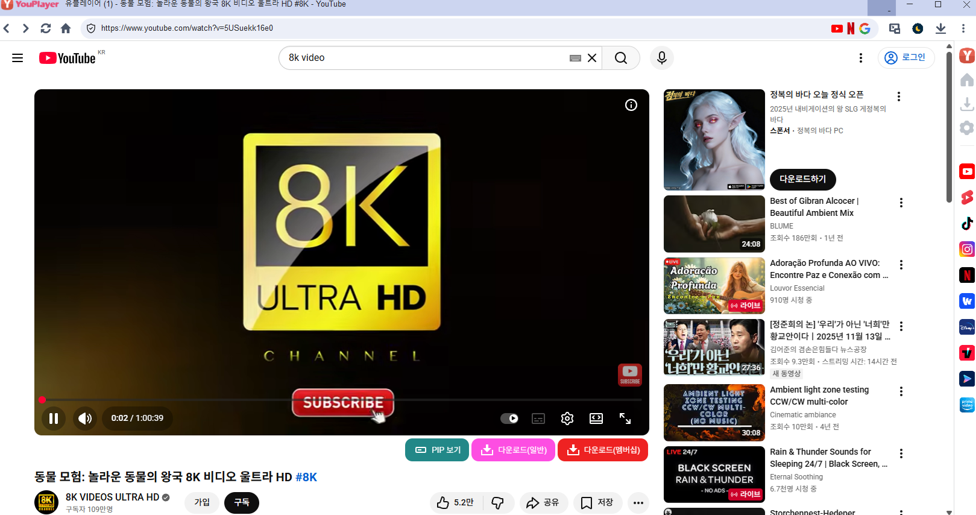Open the YouTube site icon in the right sidebar
976x515 pixels.
[967, 171]
